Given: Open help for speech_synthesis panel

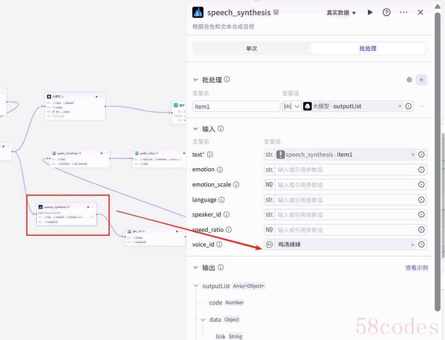Looking at the screenshot, I should click(x=386, y=12).
